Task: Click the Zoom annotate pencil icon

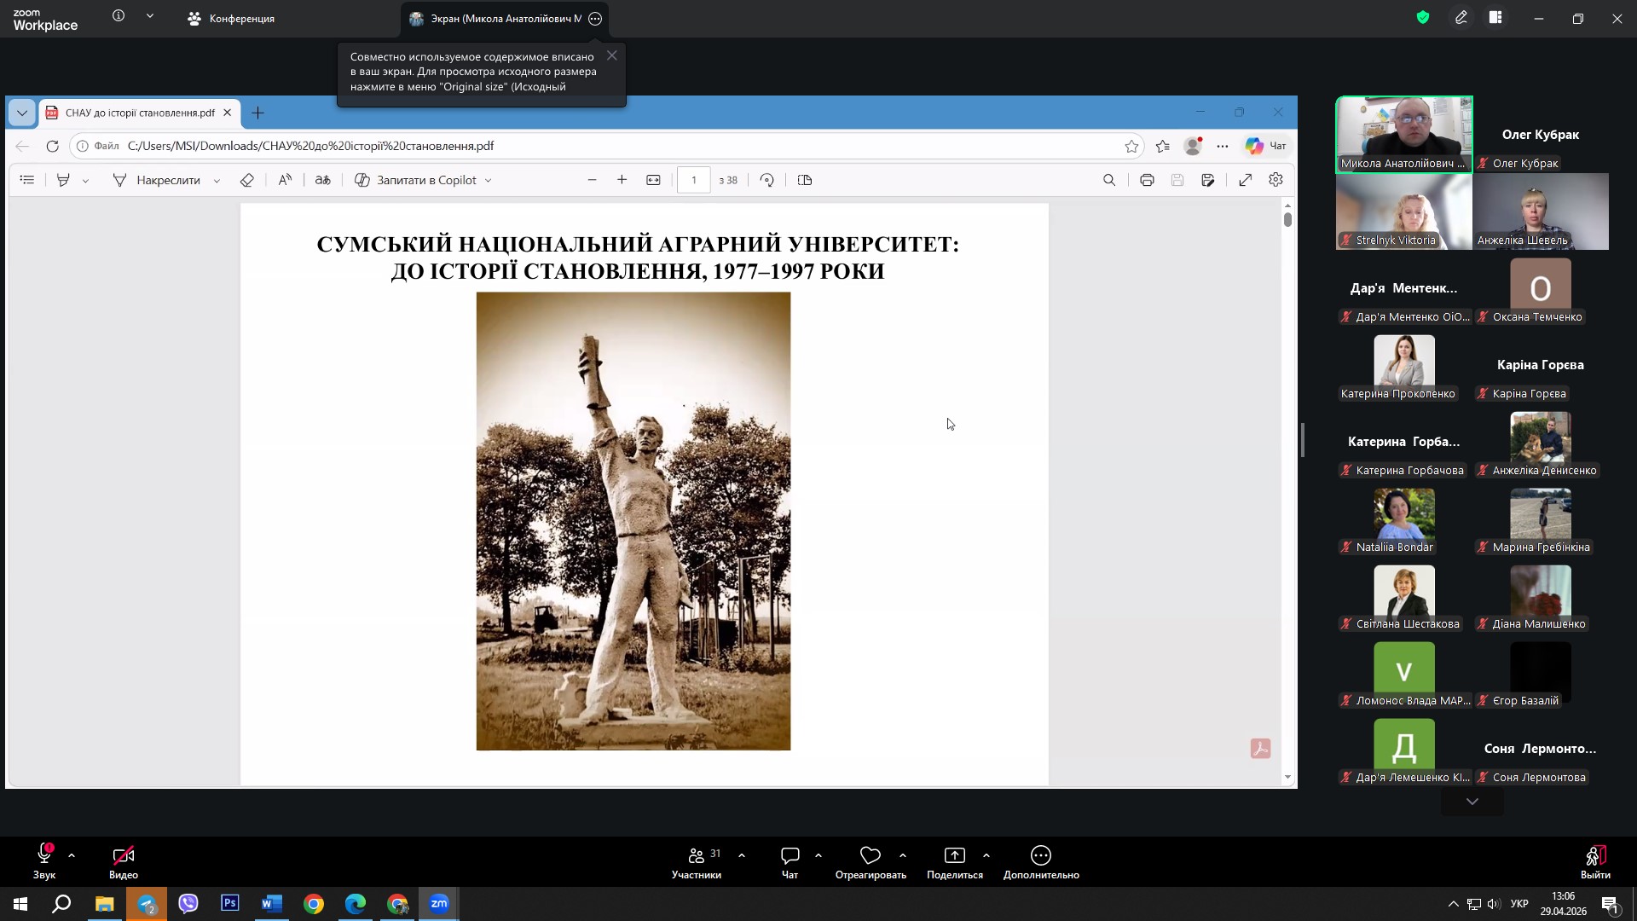Action: pos(1461,18)
